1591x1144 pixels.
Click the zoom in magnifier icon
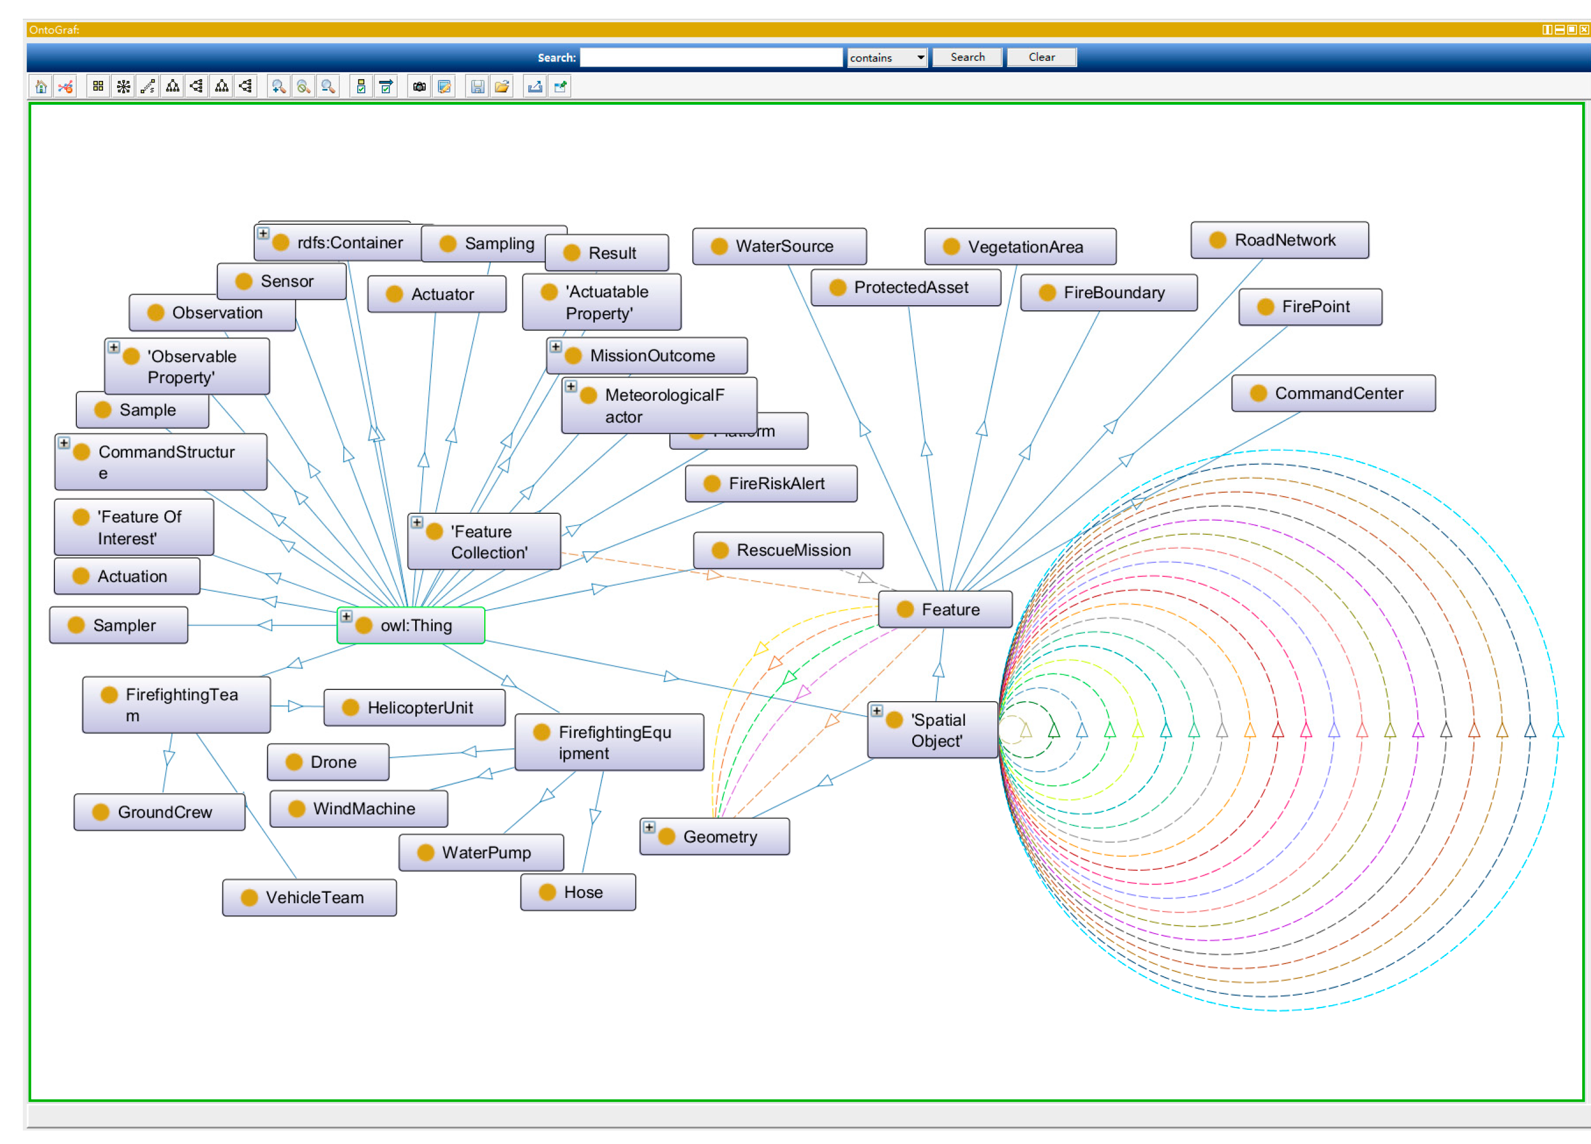279,86
